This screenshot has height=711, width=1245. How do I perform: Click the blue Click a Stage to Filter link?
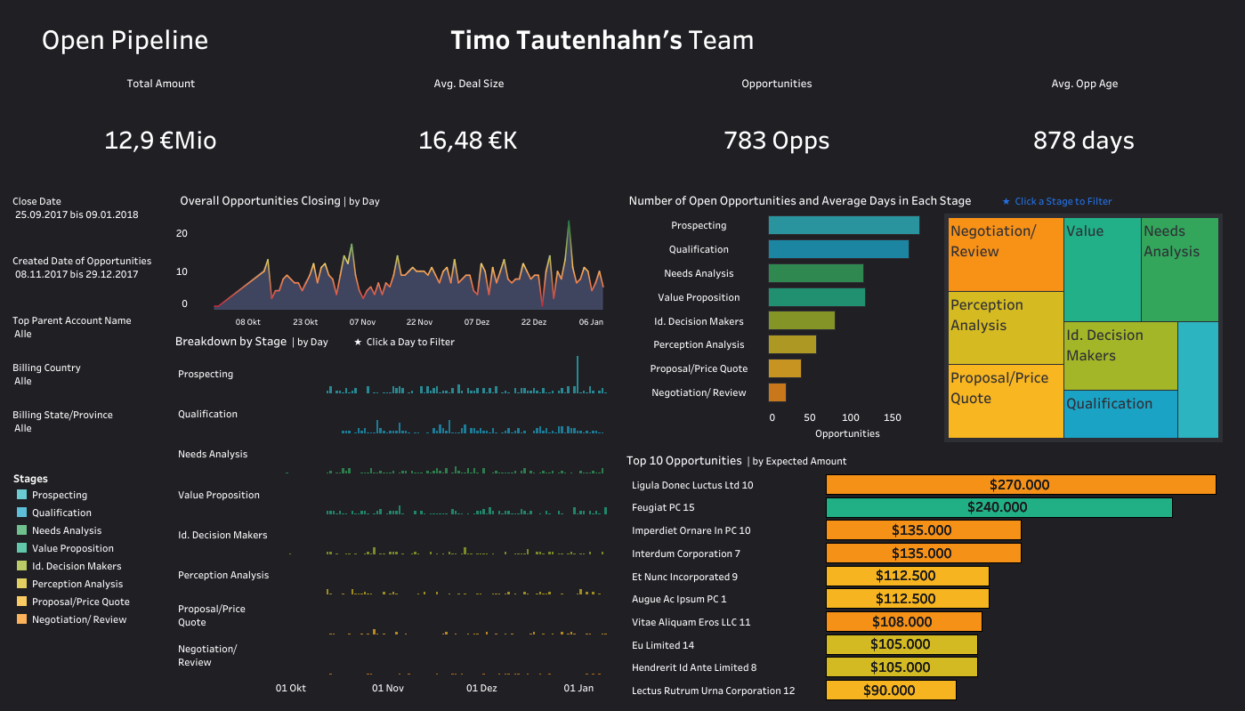pos(1065,201)
